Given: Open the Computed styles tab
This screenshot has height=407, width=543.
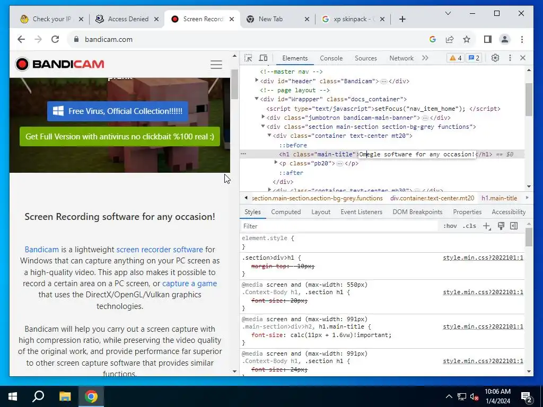Looking at the screenshot, I should [286, 212].
